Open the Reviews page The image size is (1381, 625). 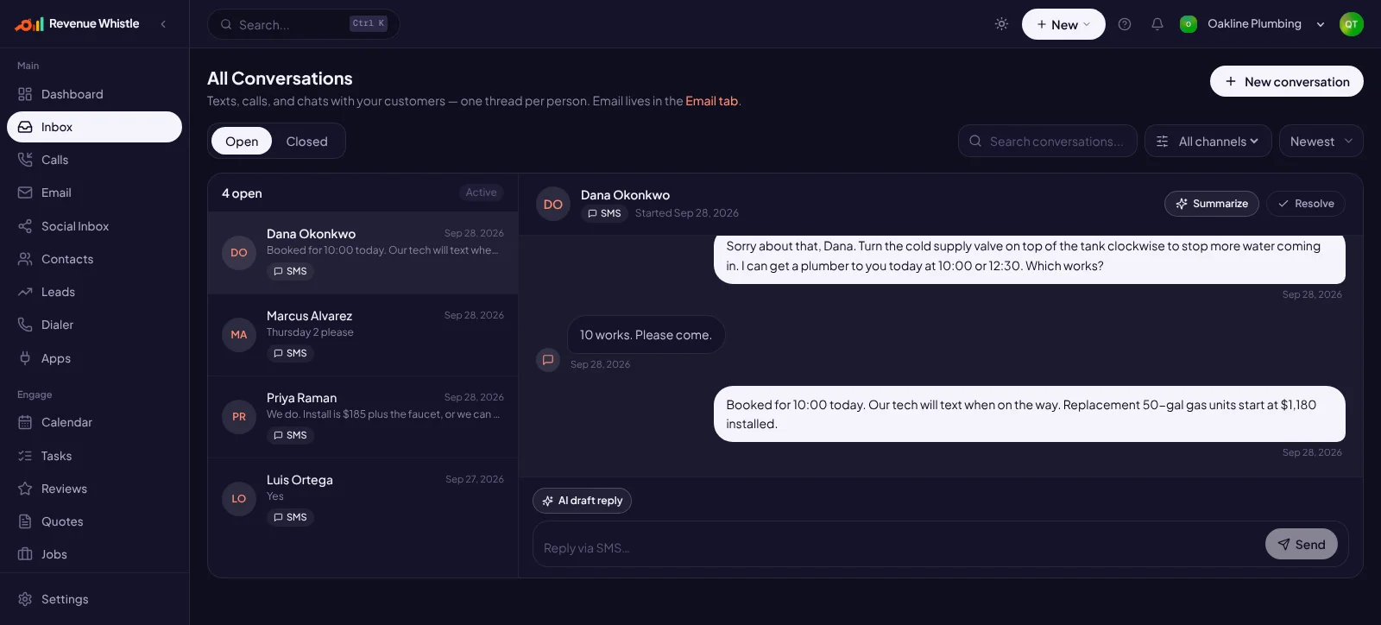pos(94,489)
